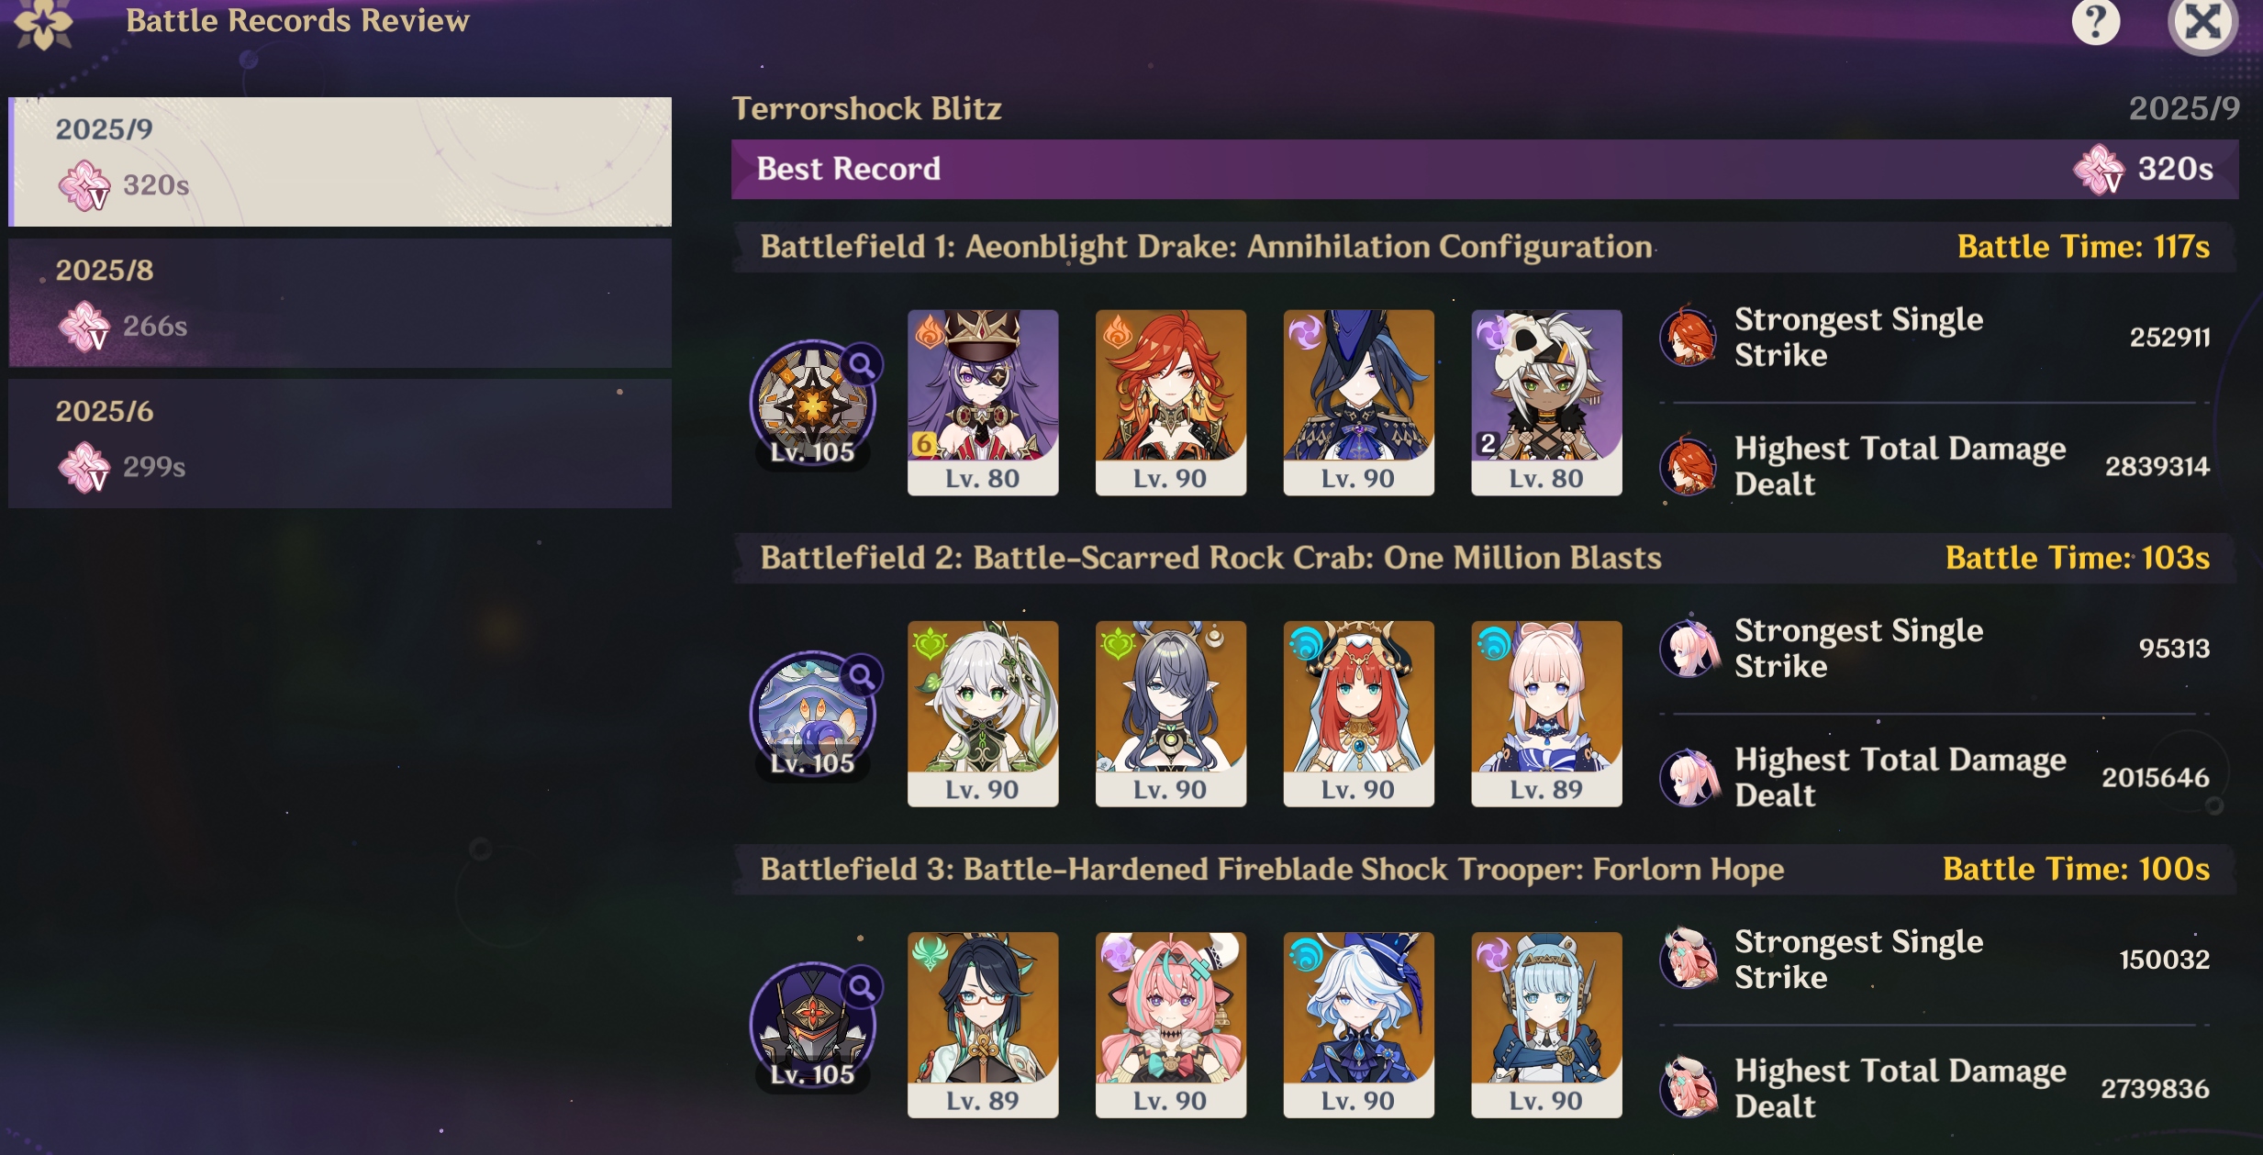The height and width of the screenshot is (1155, 2263).
Task: Click the Battlefield 3 Highest Total Damage avatar
Action: coord(1689,1088)
